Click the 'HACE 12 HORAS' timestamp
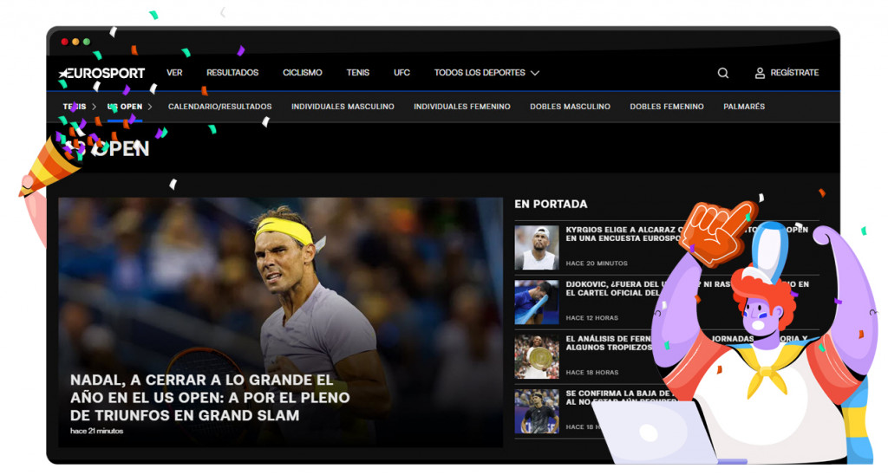888x475 pixels. (591, 317)
